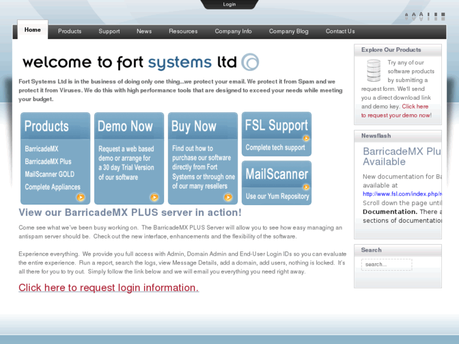Click orange arrow in MailScanner tile

306,187
